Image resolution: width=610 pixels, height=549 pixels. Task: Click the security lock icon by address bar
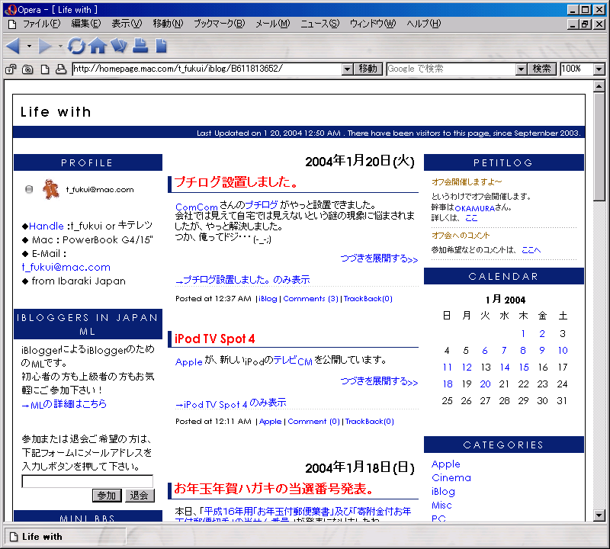(x=11, y=69)
